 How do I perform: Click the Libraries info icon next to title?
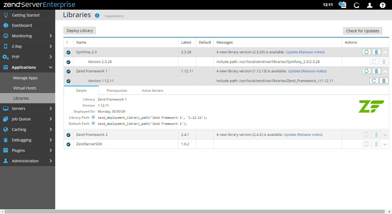click(97, 15)
